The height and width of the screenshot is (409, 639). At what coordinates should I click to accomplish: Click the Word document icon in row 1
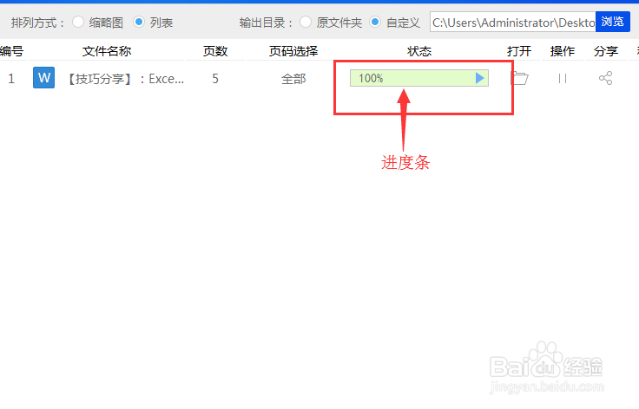point(43,78)
